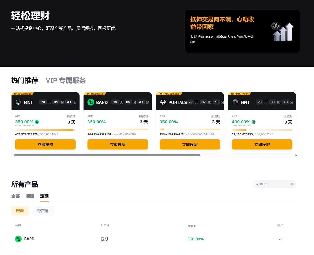Click the 479,972.329978 / 500,000 MNT amount
Screen dimensions: 314x255
[37, 134]
